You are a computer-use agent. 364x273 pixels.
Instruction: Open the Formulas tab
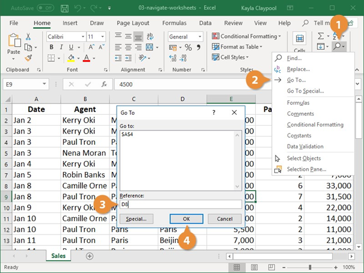click(174, 23)
